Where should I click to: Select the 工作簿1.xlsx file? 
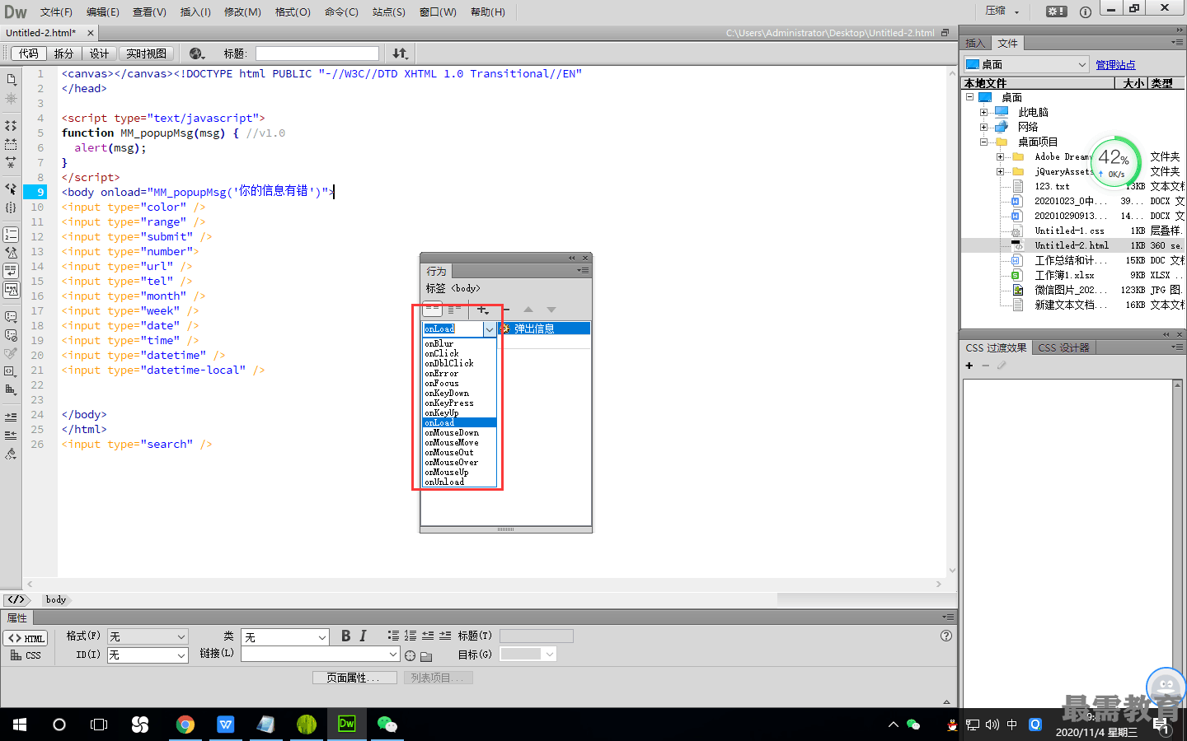[1064, 275]
